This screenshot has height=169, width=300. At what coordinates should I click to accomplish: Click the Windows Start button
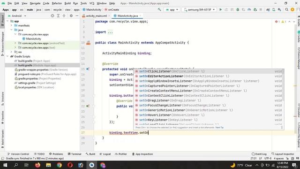pyautogui.click(x=5, y=165)
